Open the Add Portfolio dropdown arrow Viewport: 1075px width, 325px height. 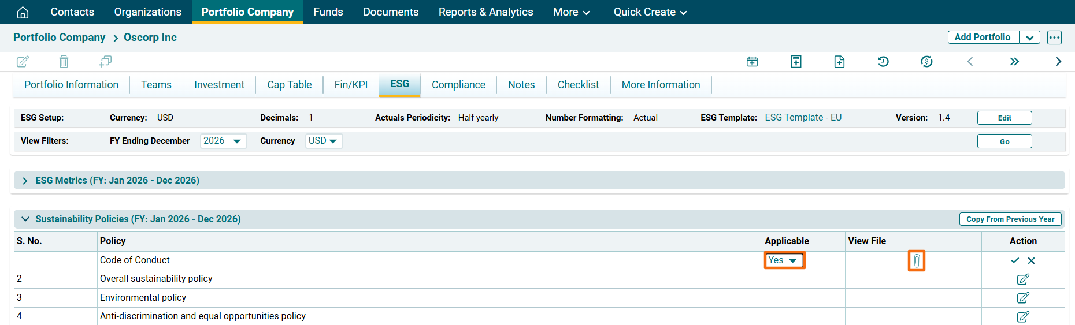click(1029, 38)
